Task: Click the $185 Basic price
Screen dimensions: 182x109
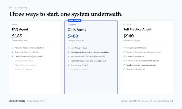Action: click(17, 36)
